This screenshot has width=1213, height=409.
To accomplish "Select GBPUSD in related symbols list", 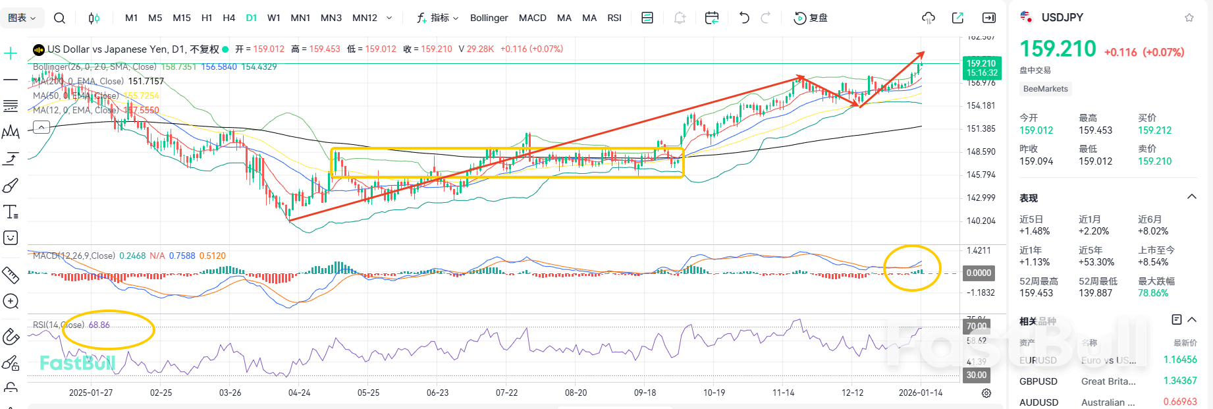I will 1038,381.
